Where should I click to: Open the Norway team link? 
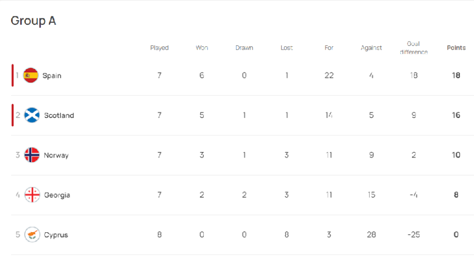tap(56, 155)
